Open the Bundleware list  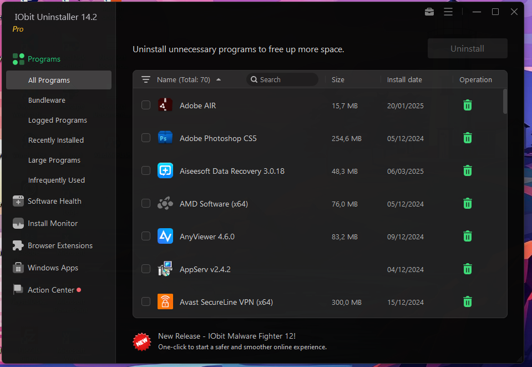pyautogui.click(x=47, y=100)
